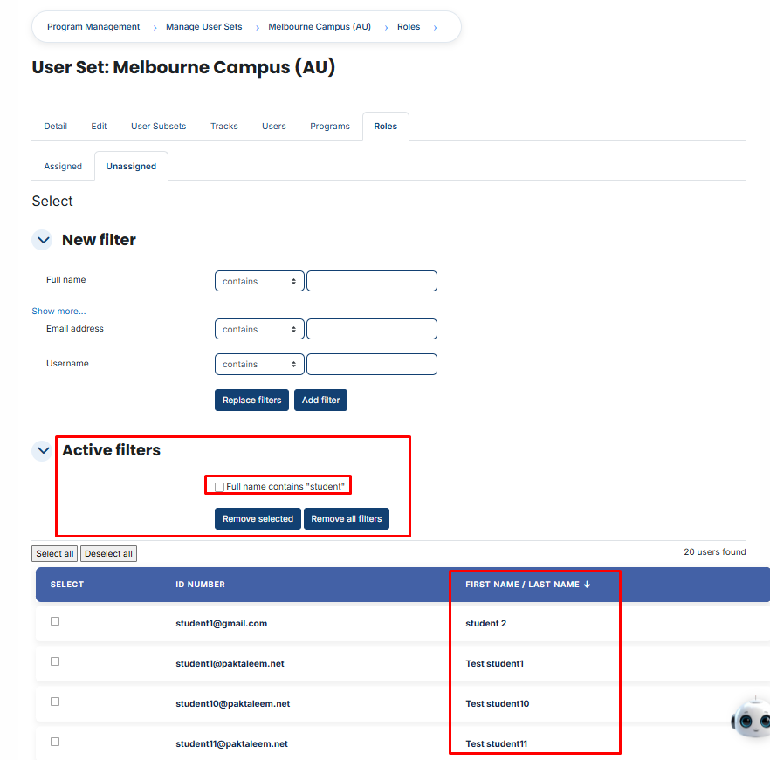This screenshot has height=760, width=770.
Task: Sort by the ID Number column header
Action: coord(201,585)
